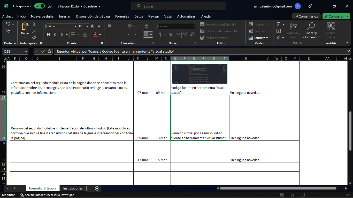Click the Increase Font Size icon
This screenshot has width=353, height=198.
(x=93, y=26)
